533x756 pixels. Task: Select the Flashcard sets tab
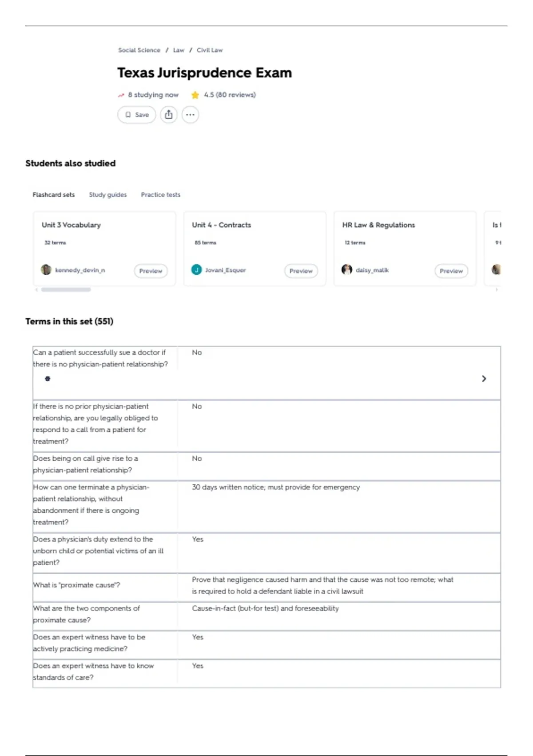click(54, 195)
